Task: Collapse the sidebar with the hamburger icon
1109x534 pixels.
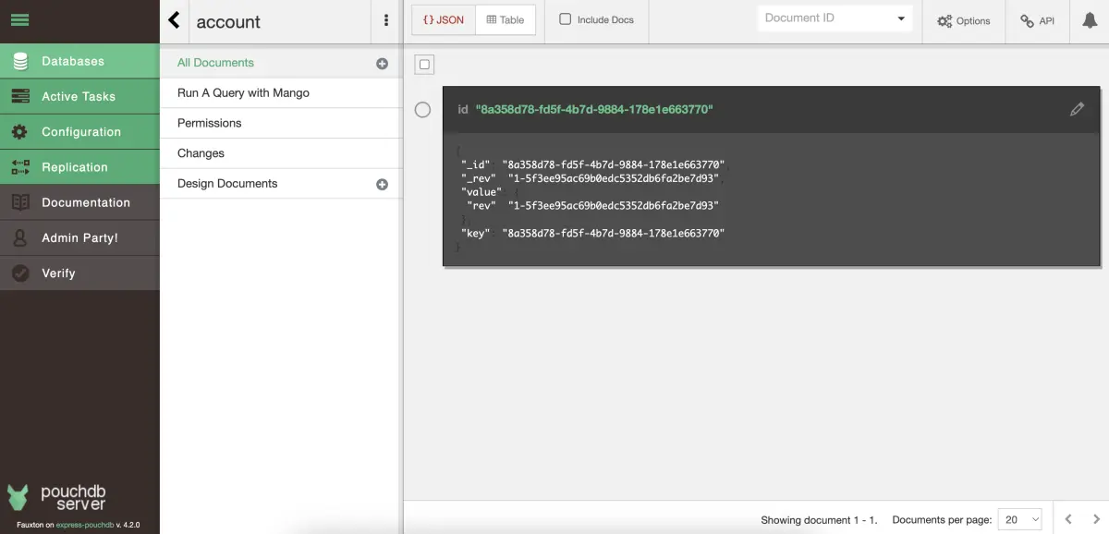Action: coord(19,20)
